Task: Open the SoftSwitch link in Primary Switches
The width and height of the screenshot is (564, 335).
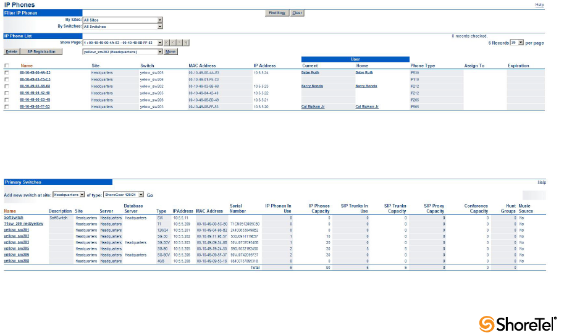Action: (x=14, y=218)
